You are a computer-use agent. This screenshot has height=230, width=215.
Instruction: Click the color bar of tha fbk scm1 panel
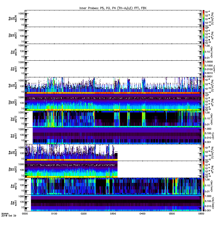pos(203,69)
